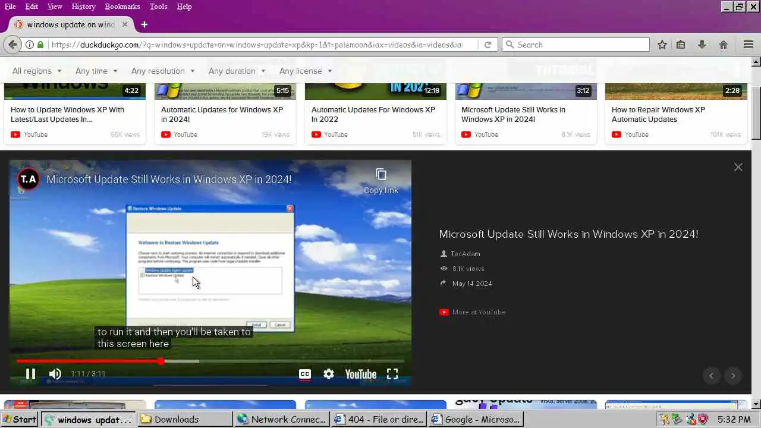This screenshot has height=428, width=761.
Task: Click the 4:22 video thumbnail
Action: 75,91
